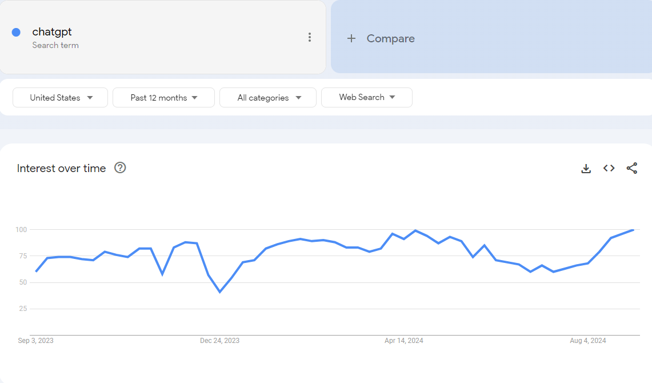Edit the chatgpt search term text

click(x=52, y=32)
